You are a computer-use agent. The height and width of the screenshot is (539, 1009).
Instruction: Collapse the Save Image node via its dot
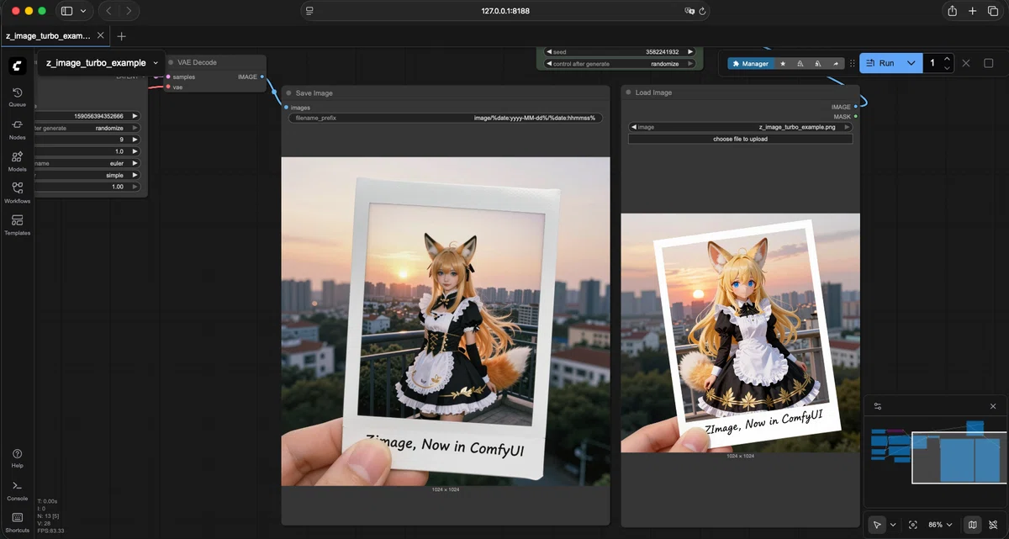click(288, 93)
